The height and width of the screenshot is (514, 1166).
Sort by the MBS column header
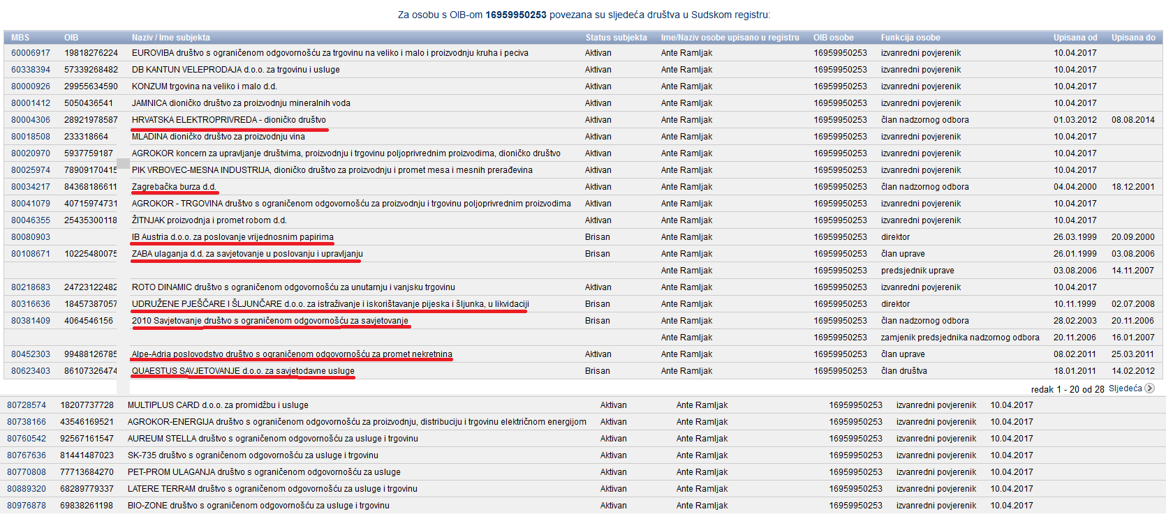[x=20, y=38]
